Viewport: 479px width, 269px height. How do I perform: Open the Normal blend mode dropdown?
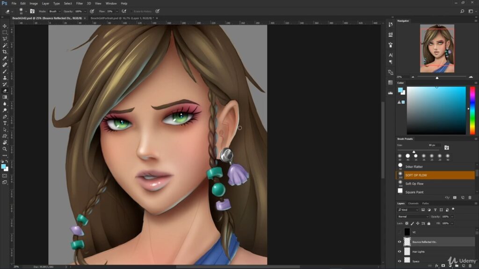pos(413,217)
